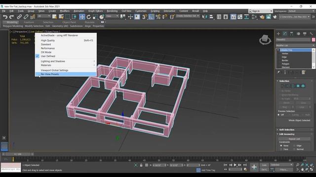Click the Mirror tool icon

pos(204,17)
